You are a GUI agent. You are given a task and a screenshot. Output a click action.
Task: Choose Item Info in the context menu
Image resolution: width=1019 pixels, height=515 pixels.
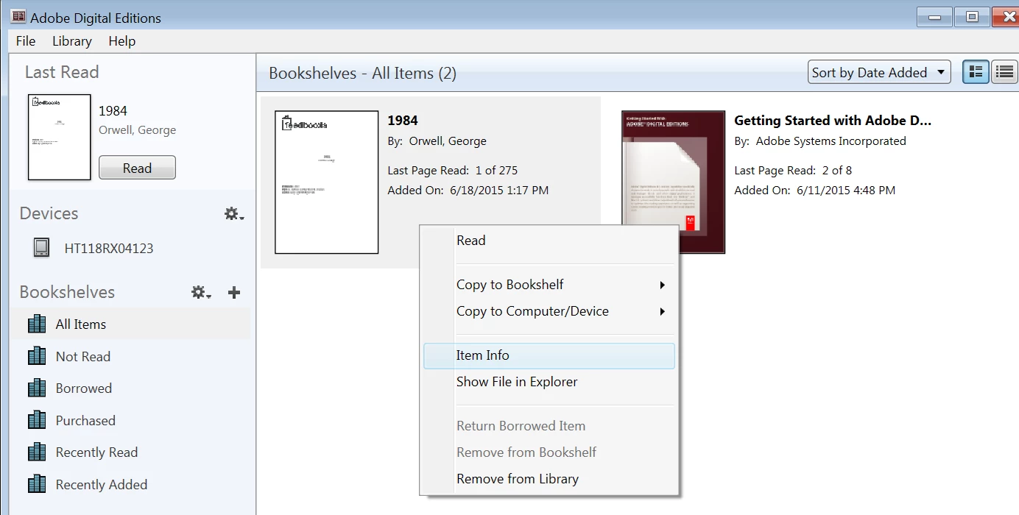(x=549, y=355)
